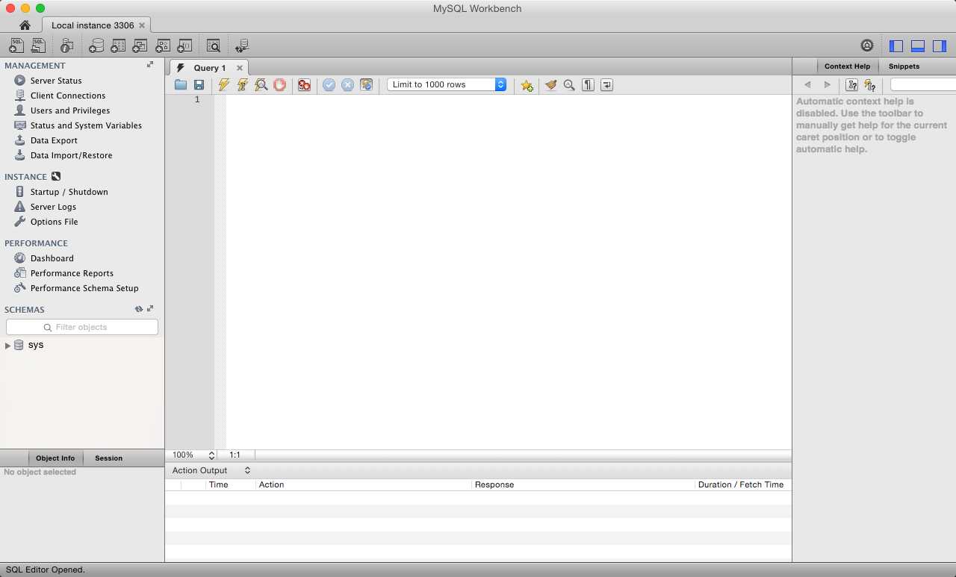Select the Query 1 tab

pos(210,68)
